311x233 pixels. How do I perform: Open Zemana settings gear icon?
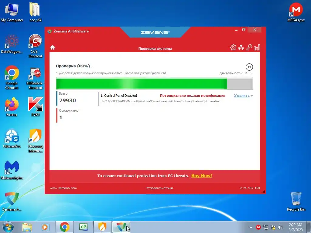click(x=233, y=47)
